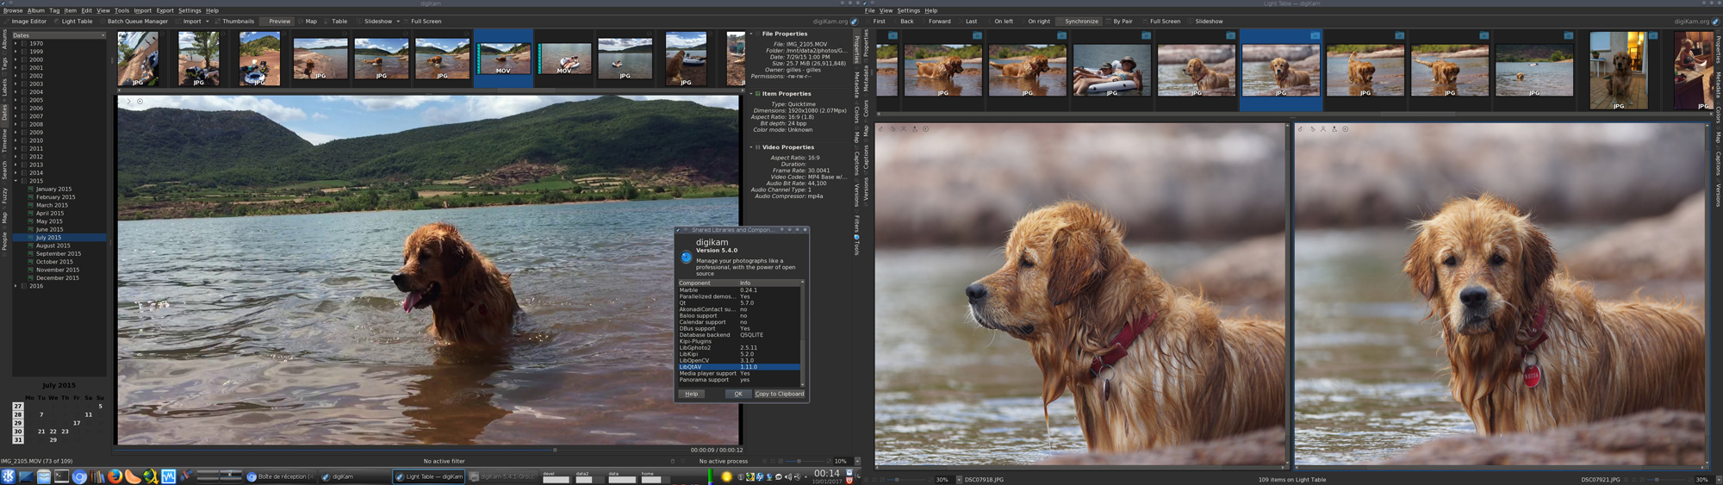This screenshot has height=485, width=1723.
Task: Select the LibOpenCV row in the components list
Action: [739, 360]
